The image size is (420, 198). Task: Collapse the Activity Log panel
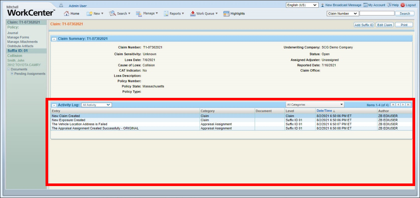(54, 105)
